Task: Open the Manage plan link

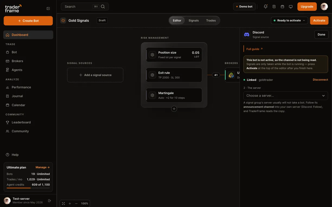Action: coord(43,167)
